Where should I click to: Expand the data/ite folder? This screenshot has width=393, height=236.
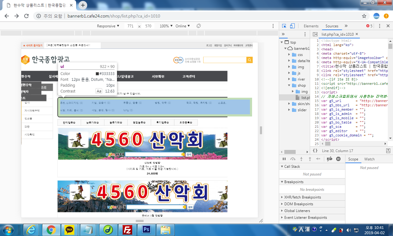(289, 61)
